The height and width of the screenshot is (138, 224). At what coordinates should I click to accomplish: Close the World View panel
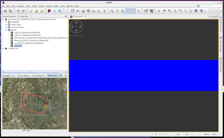61,76
